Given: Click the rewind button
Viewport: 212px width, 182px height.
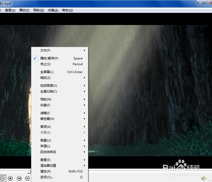Looking at the screenshot, I should pos(27,178).
